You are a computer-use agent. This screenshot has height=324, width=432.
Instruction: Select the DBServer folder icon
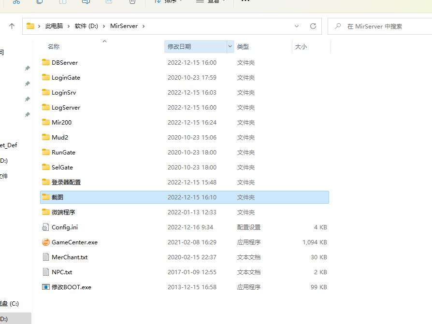pyautogui.click(x=46, y=62)
